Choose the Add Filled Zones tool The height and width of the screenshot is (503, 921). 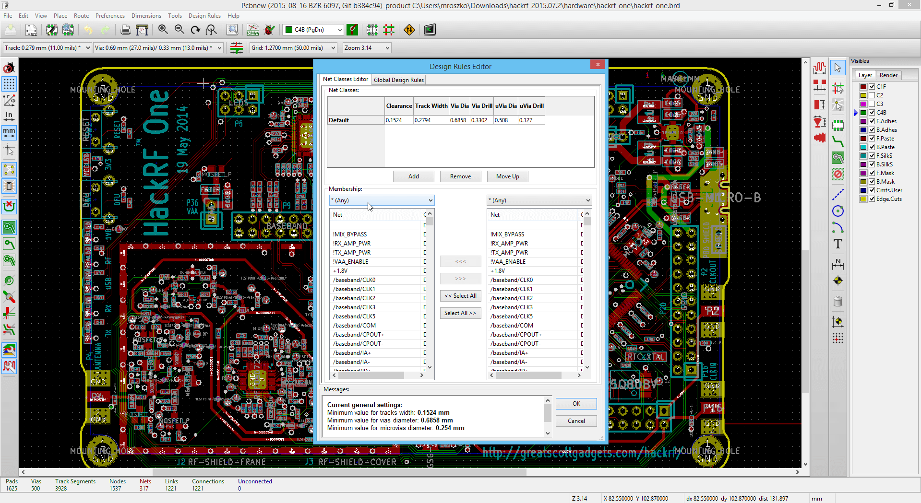tap(838, 158)
